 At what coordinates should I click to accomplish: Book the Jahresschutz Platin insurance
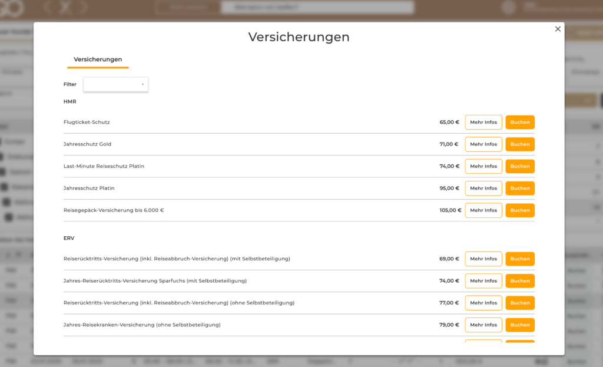520,188
